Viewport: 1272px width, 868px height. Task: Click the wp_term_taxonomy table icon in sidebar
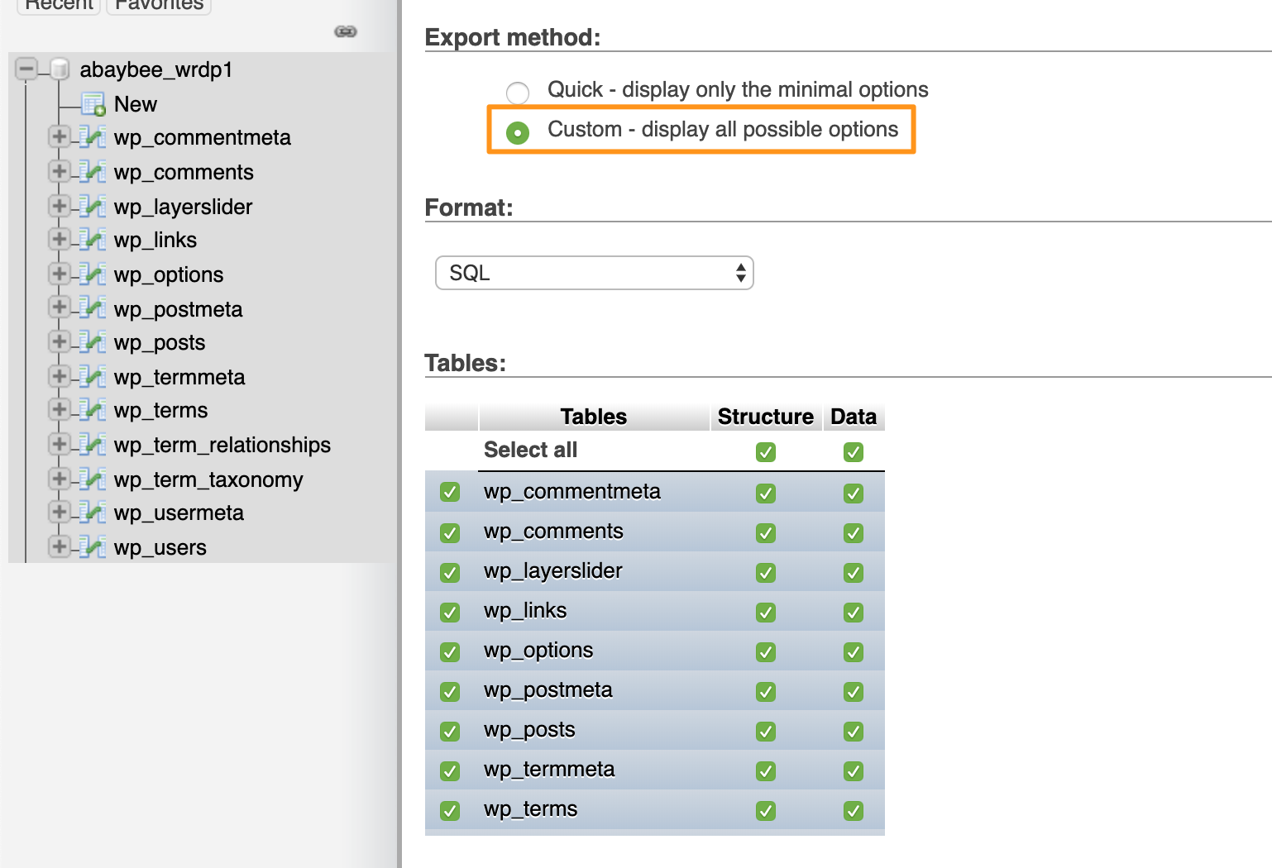point(93,479)
